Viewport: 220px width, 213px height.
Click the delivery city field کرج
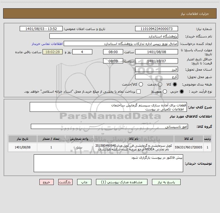click(157, 77)
